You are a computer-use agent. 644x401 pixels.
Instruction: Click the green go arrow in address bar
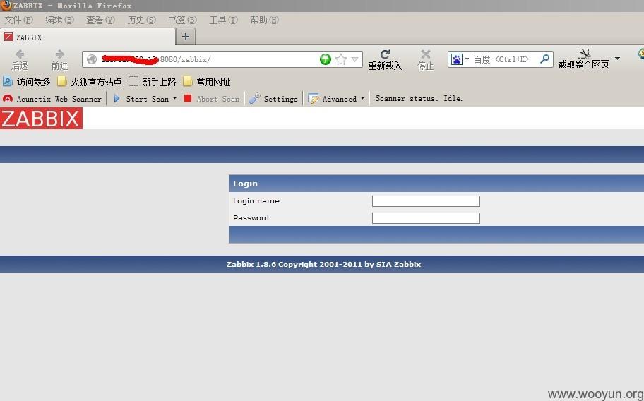326,59
